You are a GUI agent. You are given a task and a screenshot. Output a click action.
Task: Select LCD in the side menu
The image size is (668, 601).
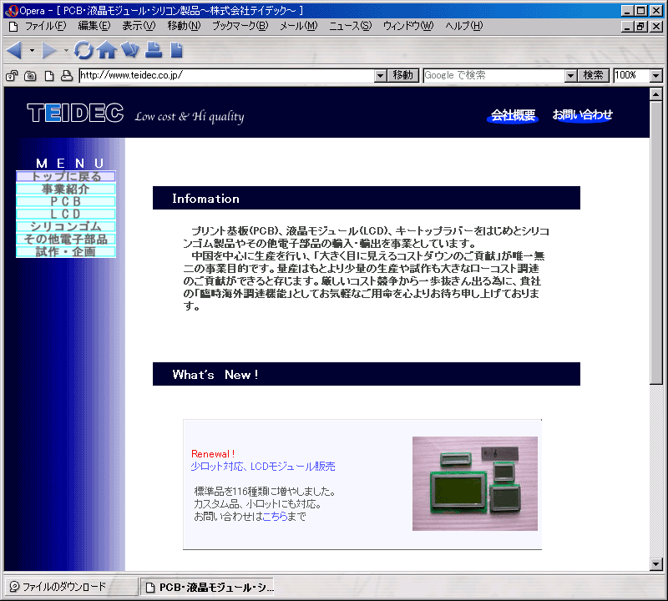point(66,214)
